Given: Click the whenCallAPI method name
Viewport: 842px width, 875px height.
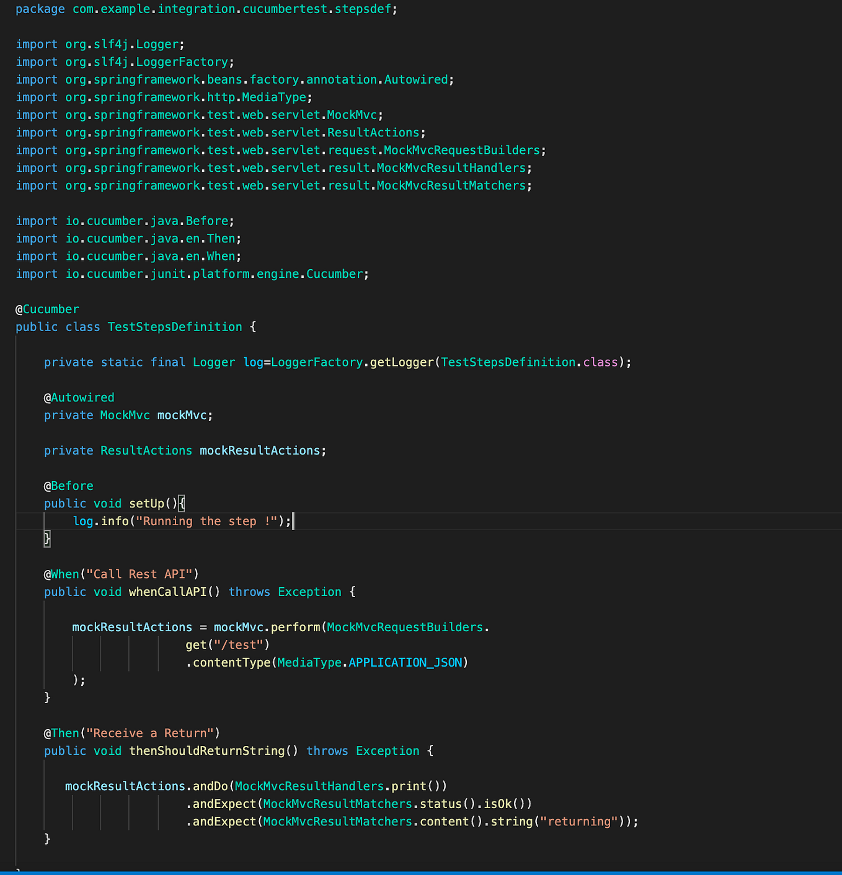Looking at the screenshot, I should pos(167,592).
